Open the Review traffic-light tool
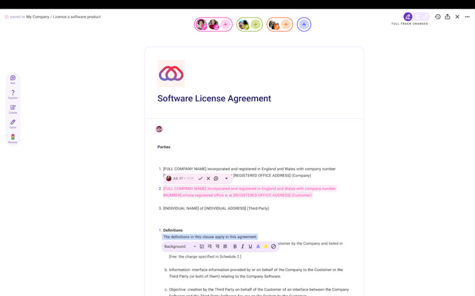This screenshot has height=296, width=475. (13, 139)
